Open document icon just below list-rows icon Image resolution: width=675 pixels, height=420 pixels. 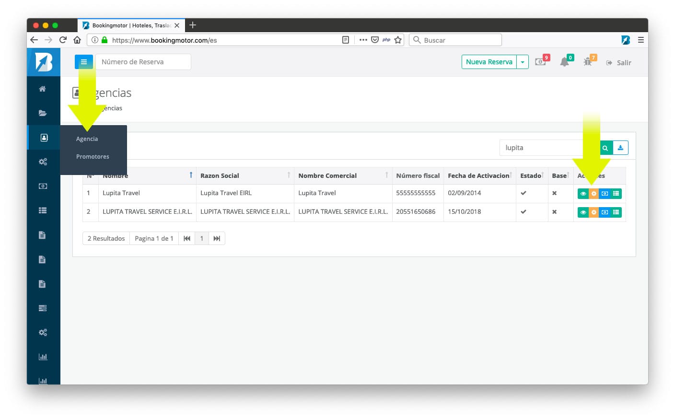43,235
